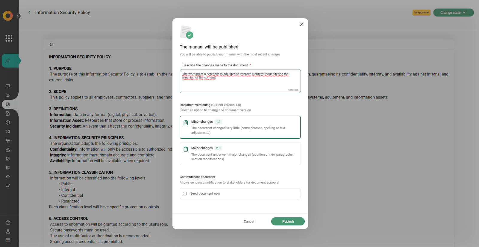Viewport: 479px width, 247px height.
Task: Click the sliders settings sidebar icon
Action: click(8, 140)
